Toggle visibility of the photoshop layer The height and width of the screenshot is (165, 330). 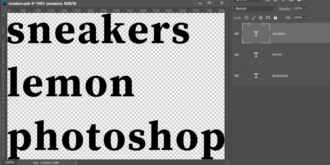coord(237,76)
